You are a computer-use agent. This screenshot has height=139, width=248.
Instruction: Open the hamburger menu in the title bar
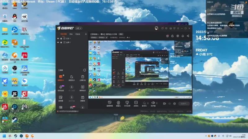click(x=178, y=28)
